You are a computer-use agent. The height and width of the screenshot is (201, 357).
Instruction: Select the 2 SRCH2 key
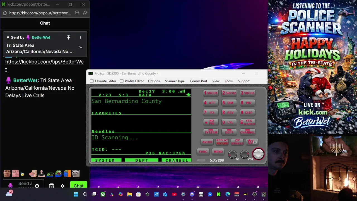[229, 93]
